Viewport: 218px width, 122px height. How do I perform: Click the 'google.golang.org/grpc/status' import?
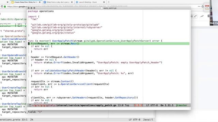(53, 33)
